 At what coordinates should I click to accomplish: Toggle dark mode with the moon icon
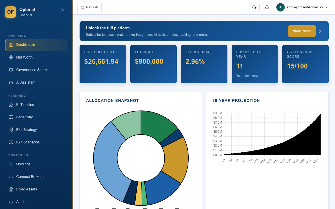254,7
